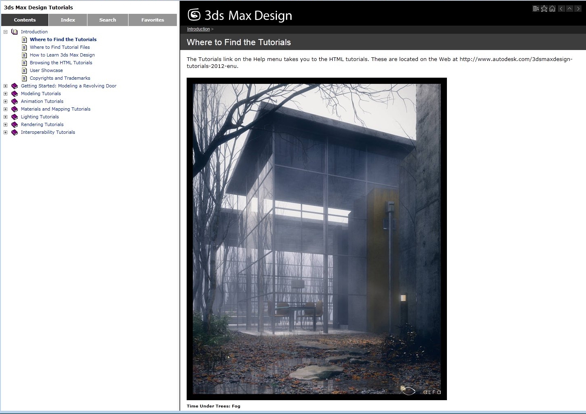Switch to the Contents tab
Viewport: 586px width, 414px height.
pyautogui.click(x=25, y=20)
